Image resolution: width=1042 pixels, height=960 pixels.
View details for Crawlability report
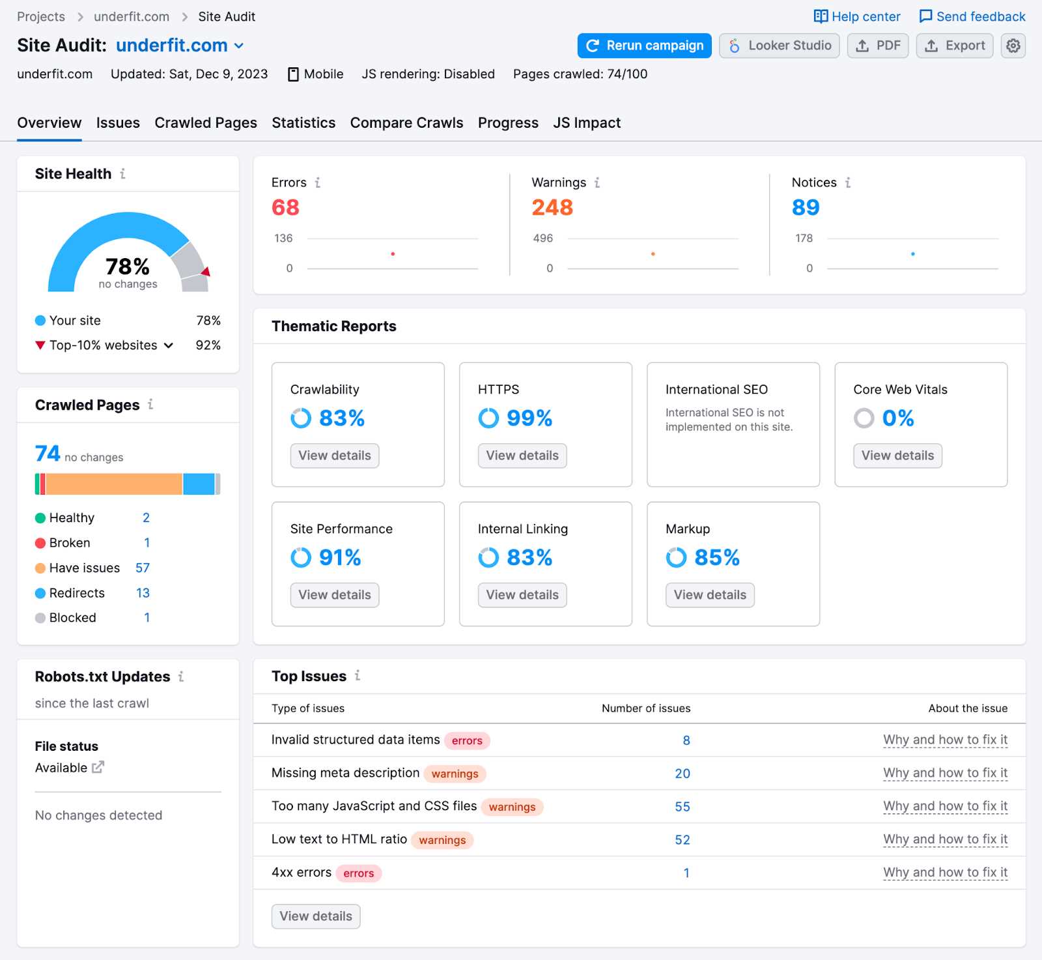(335, 456)
